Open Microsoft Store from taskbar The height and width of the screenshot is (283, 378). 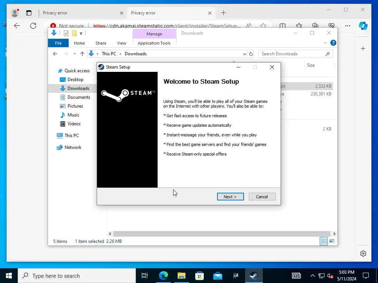coord(199,276)
